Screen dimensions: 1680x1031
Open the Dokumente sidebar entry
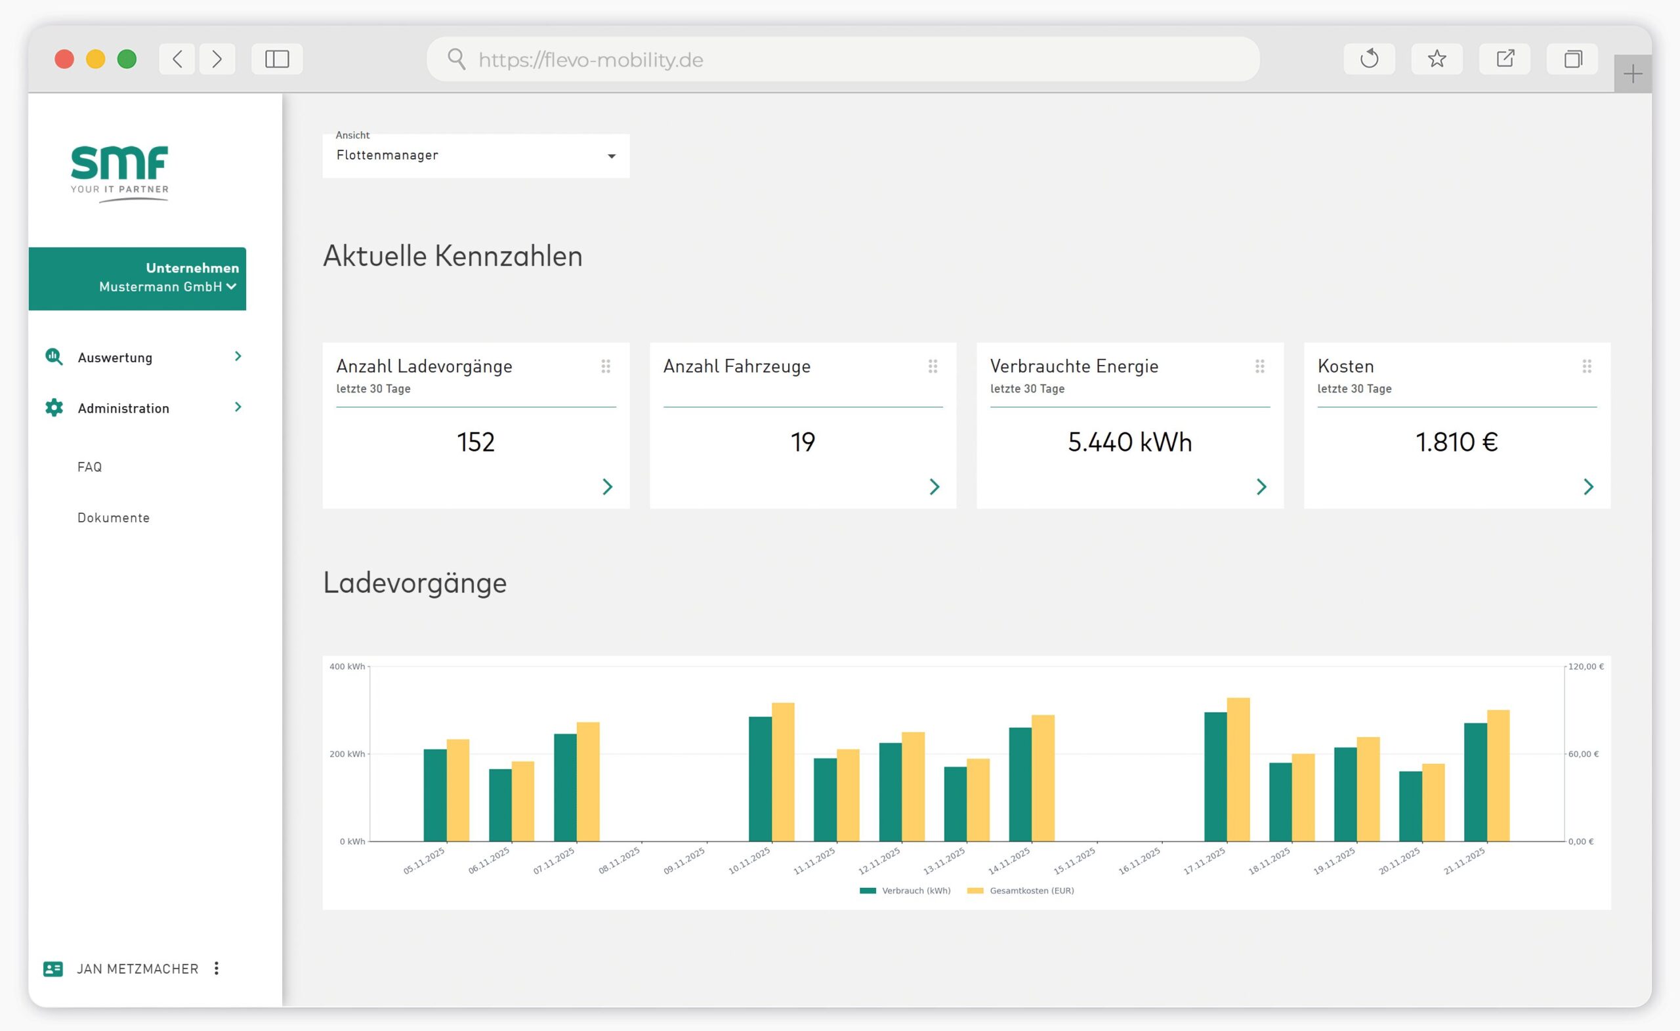pos(113,517)
